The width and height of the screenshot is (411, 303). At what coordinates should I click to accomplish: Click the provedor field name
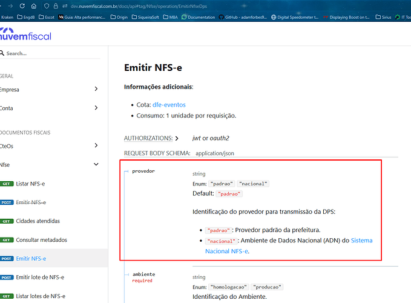click(143, 171)
